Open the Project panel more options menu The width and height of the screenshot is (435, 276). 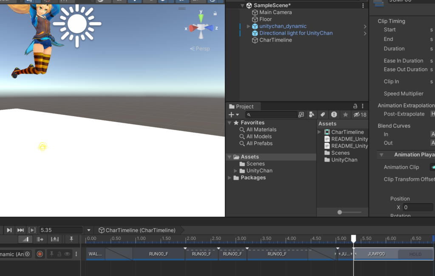point(363,106)
